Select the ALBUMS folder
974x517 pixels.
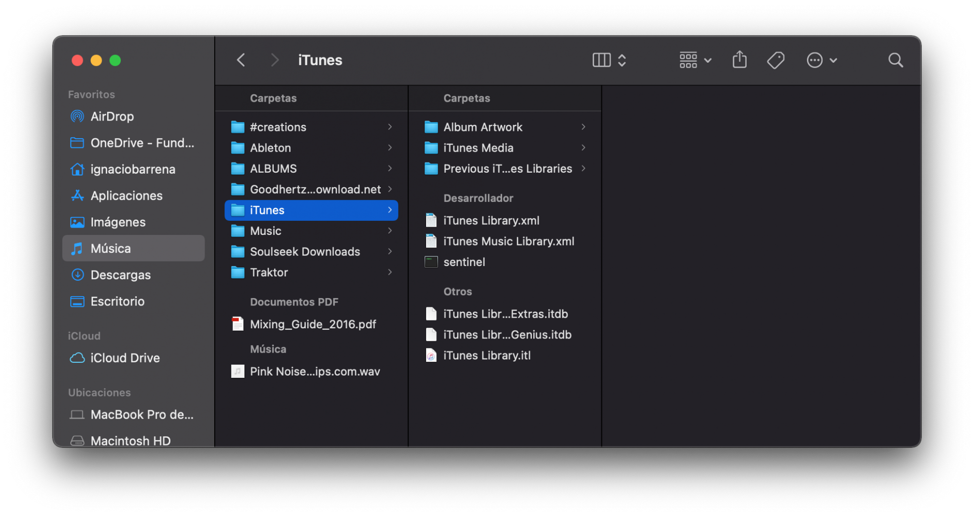pyautogui.click(x=311, y=169)
